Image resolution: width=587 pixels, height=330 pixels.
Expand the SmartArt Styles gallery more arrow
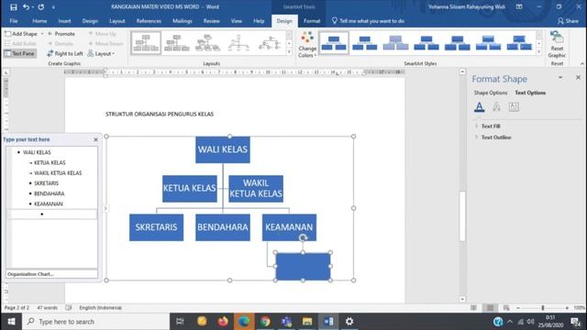pyautogui.click(x=538, y=52)
